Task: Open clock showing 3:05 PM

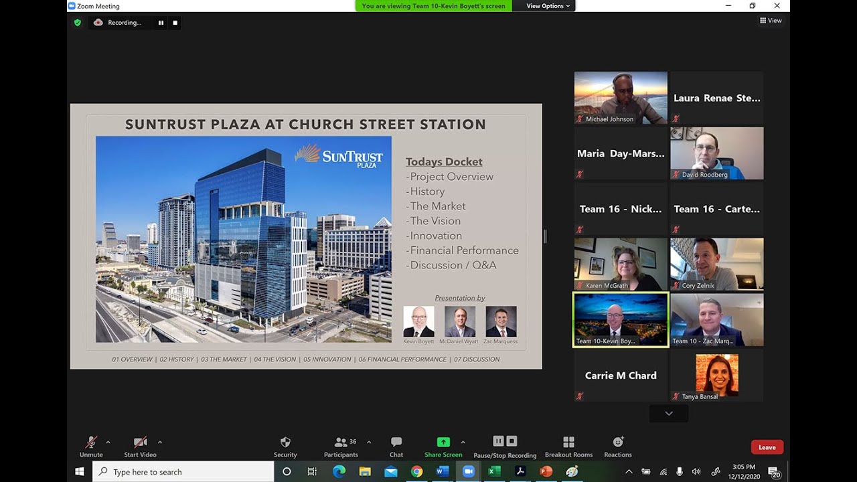Action: [743, 471]
